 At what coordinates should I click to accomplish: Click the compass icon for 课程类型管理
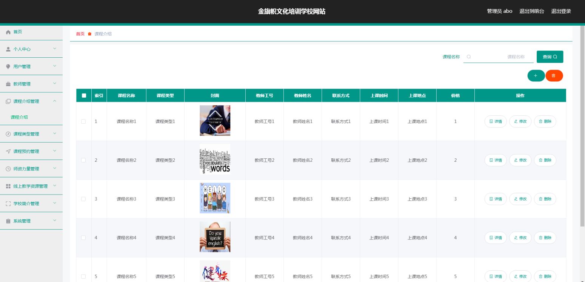(8, 134)
